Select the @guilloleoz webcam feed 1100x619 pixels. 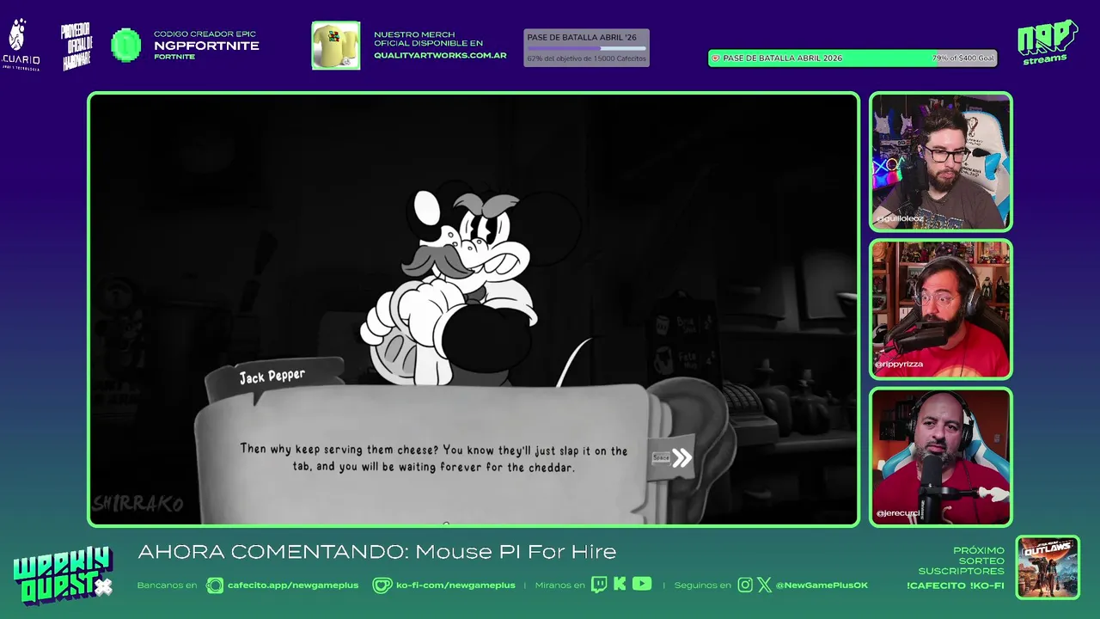pos(941,162)
